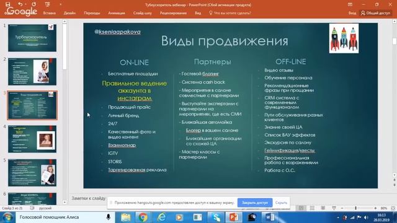The width and height of the screenshot is (397, 223).
Task: Click the Общий доступ share button
Action: point(376,13)
